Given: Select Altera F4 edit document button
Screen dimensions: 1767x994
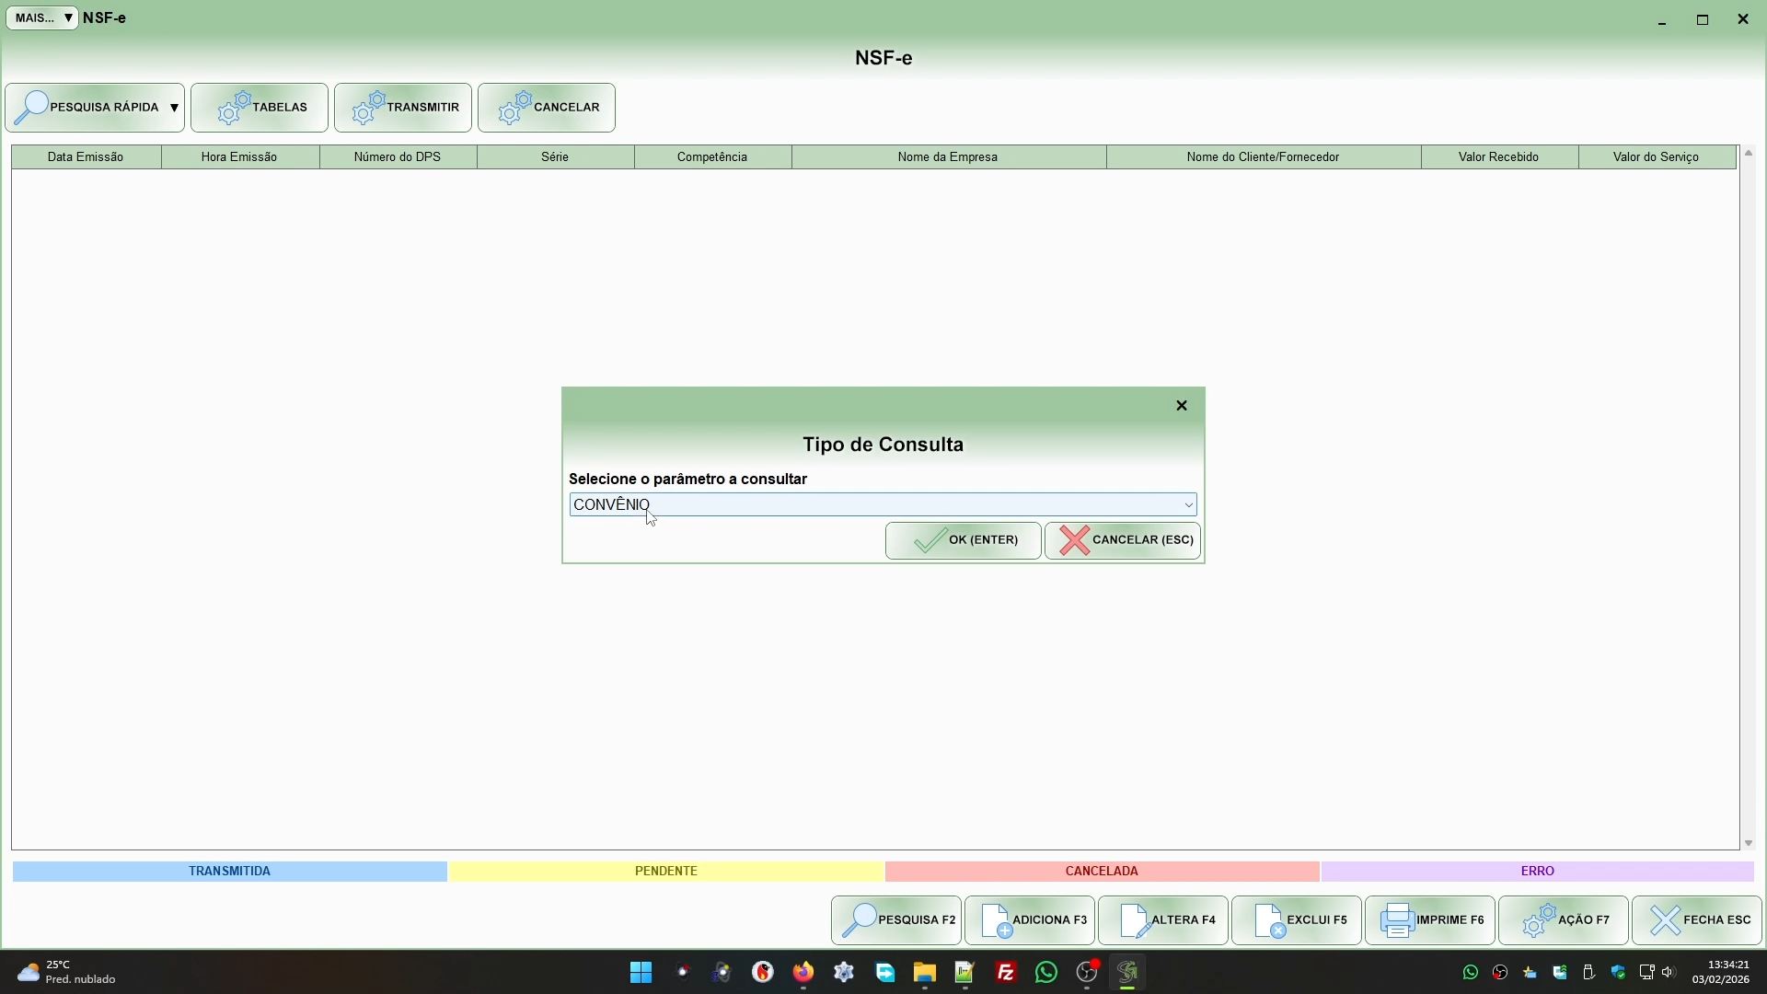Looking at the screenshot, I should click(1163, 919).
